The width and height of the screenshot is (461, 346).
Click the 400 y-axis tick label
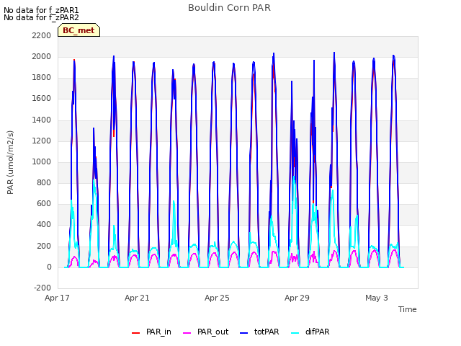(x=44, y=225)
